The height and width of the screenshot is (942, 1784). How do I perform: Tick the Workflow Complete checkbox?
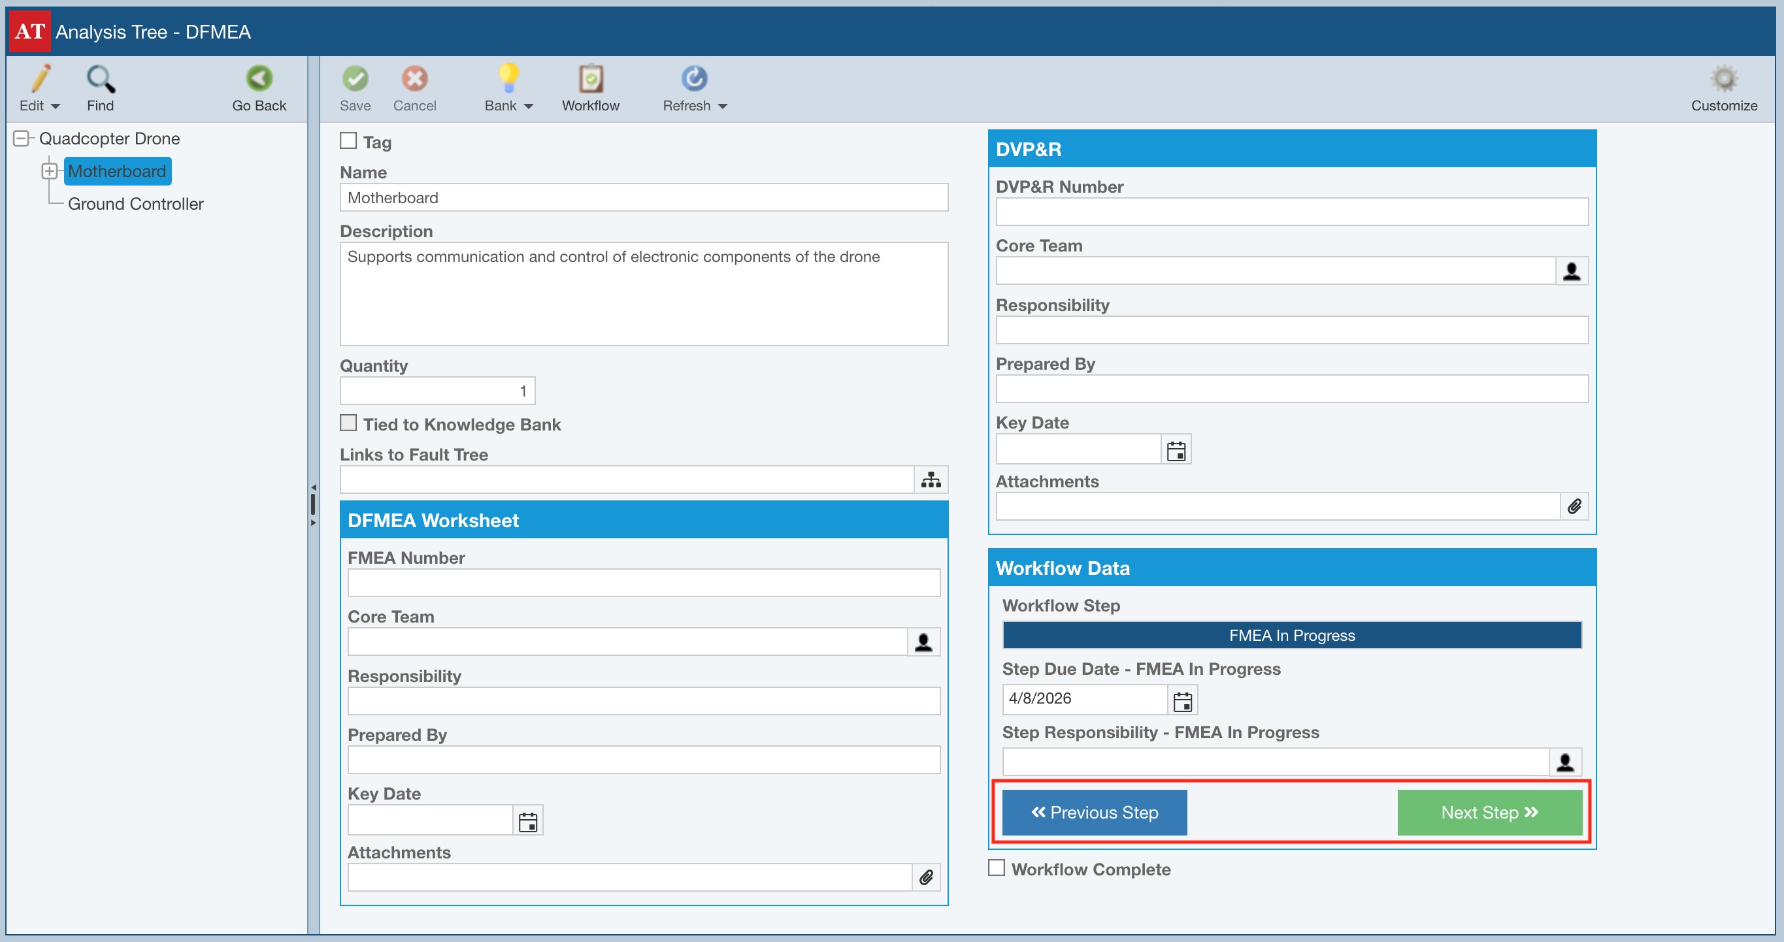pyautogui.click(x=996, y=868)
